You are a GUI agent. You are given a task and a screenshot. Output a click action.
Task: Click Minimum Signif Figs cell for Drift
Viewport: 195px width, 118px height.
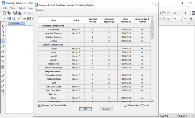click(x=109, y=83)
